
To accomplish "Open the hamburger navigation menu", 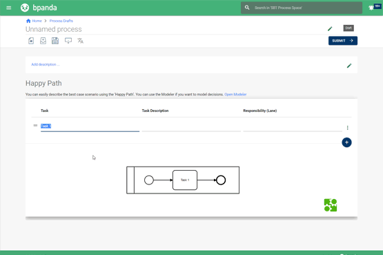I will click(x=9, y=8).
